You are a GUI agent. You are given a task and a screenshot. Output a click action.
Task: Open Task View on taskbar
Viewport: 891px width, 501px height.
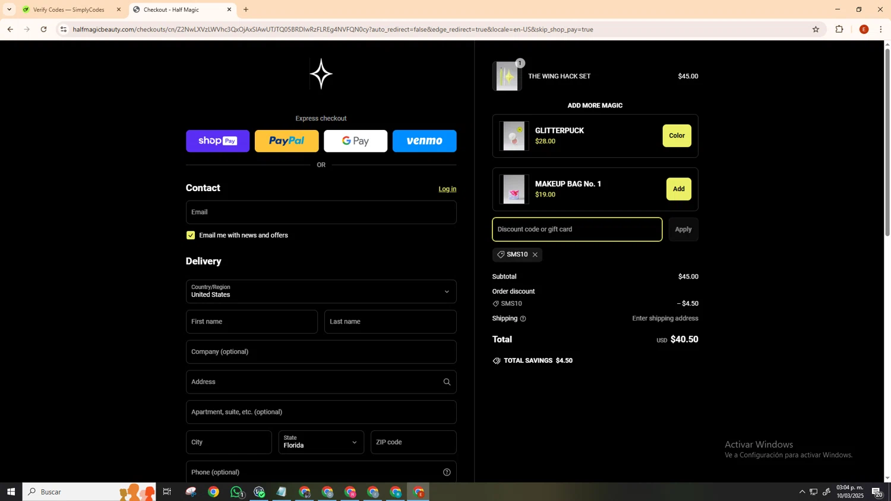pos(167,492)
